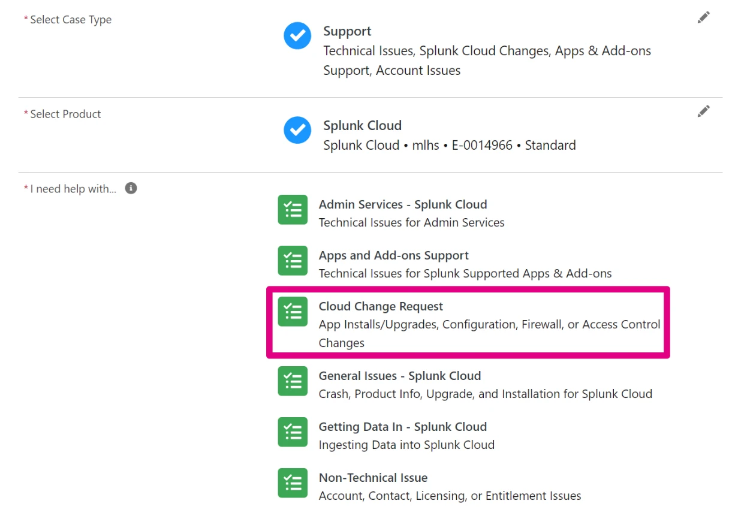Toggle the Support case type checkmark
Viewport: 729px width, 507px height.
(297, 36)
